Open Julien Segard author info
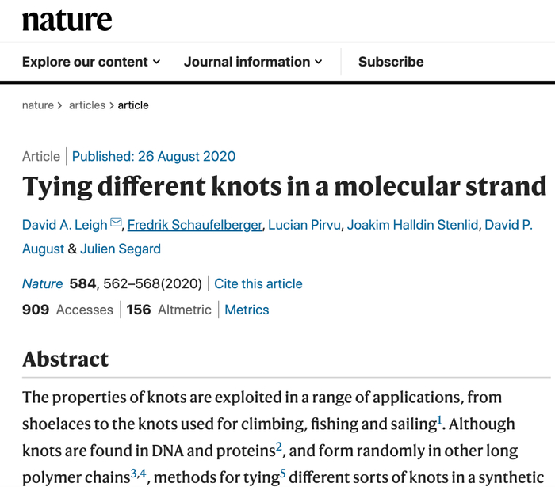 coord(121,249)
